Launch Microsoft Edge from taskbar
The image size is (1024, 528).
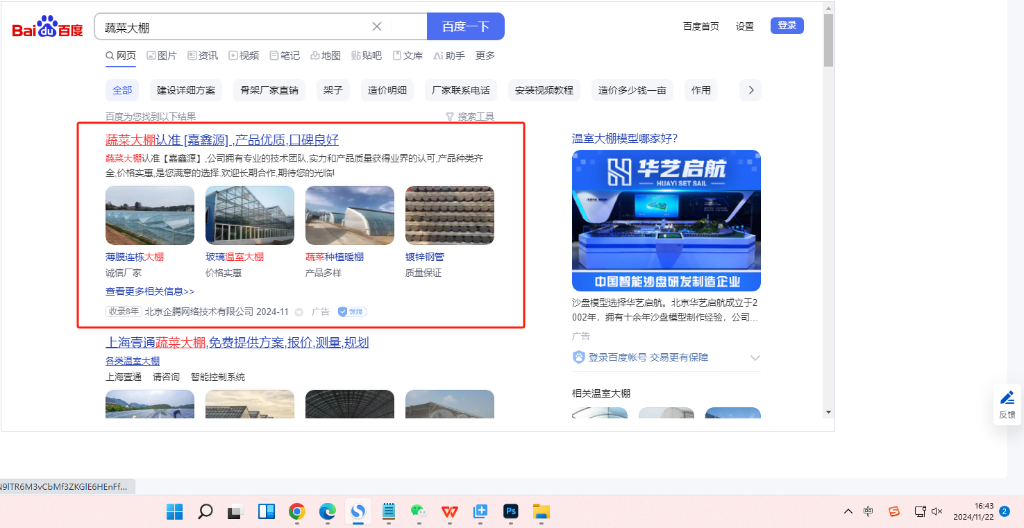pyautogui.click(x=328, y=512)
